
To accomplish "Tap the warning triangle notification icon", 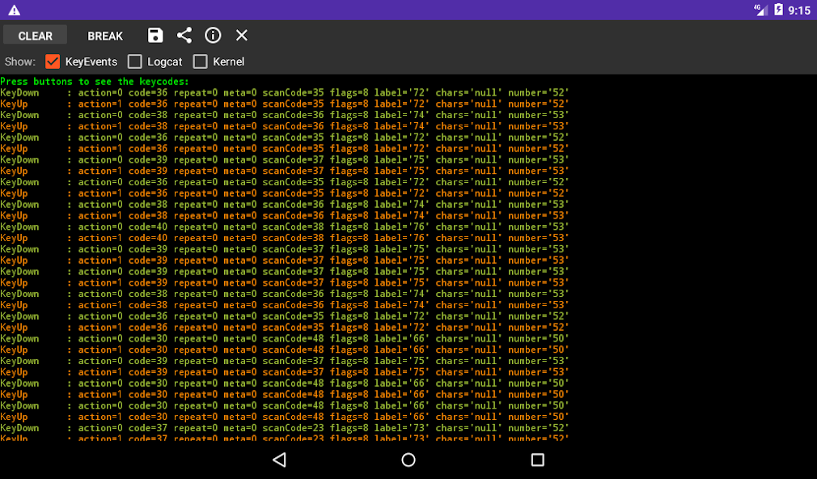I will [x=14, y=11].
